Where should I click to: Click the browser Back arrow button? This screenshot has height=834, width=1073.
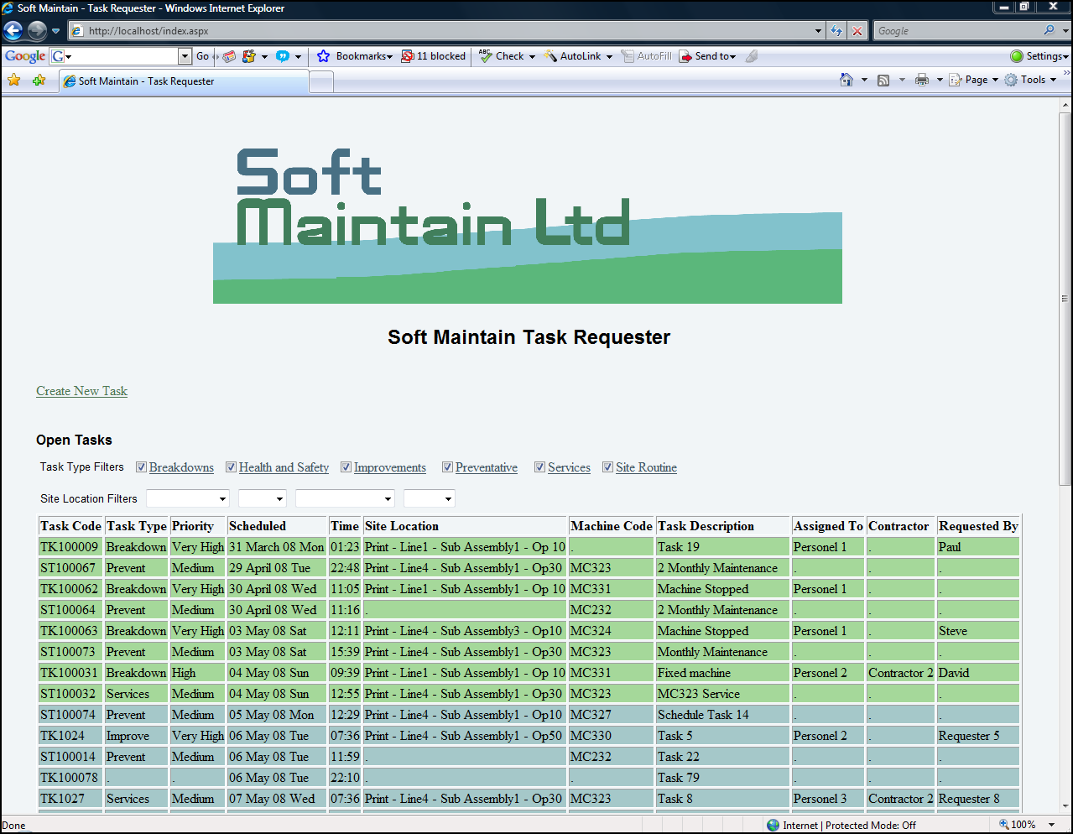(13, 31)
